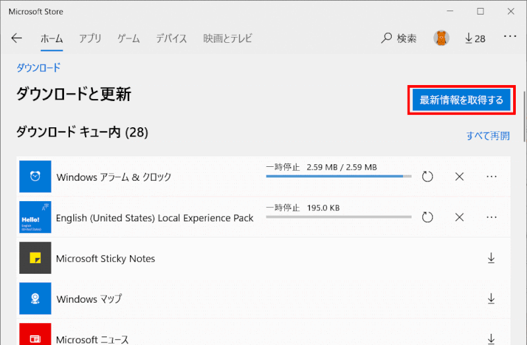527x345 pixels.
Task: Click the vertical scrollbar on the right
Action: coord(524,116)
